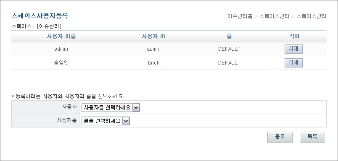Click the 롤을 선택하세요 dropdown arrow

tap(126, 121)
